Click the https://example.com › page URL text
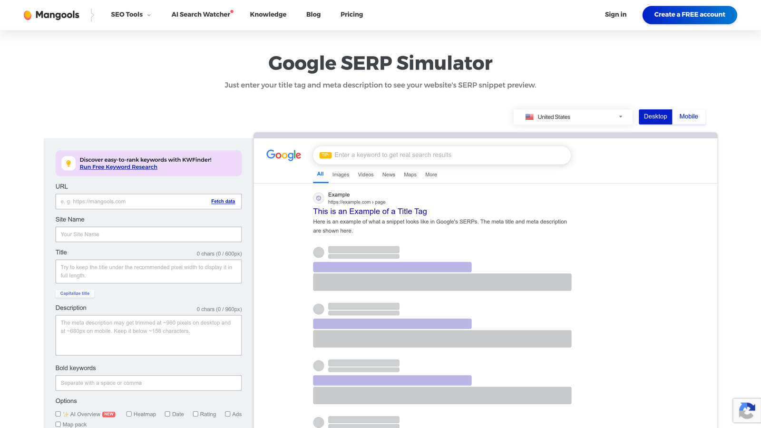This screenshot has width=761, height=428. coord(357,202)
